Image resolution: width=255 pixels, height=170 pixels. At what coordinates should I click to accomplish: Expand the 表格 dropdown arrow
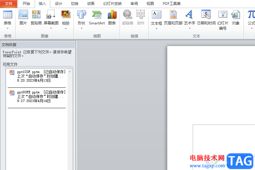(x=7, y=28)
